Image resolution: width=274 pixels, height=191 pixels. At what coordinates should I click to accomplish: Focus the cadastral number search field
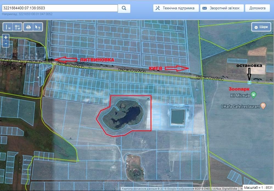click(x=60, y=8)
